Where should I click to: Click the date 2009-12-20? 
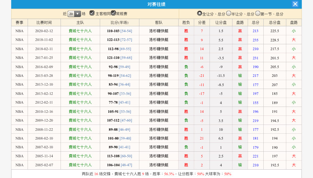coord(44,120)
